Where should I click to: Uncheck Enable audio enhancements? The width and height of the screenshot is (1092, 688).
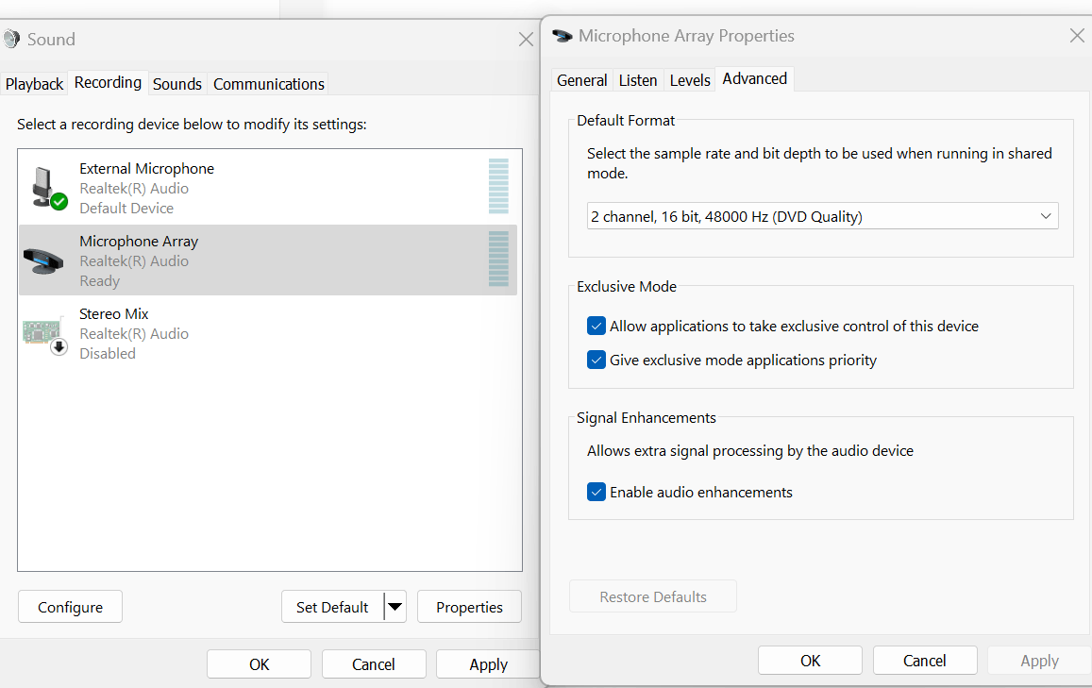click(x=596, y=493)
